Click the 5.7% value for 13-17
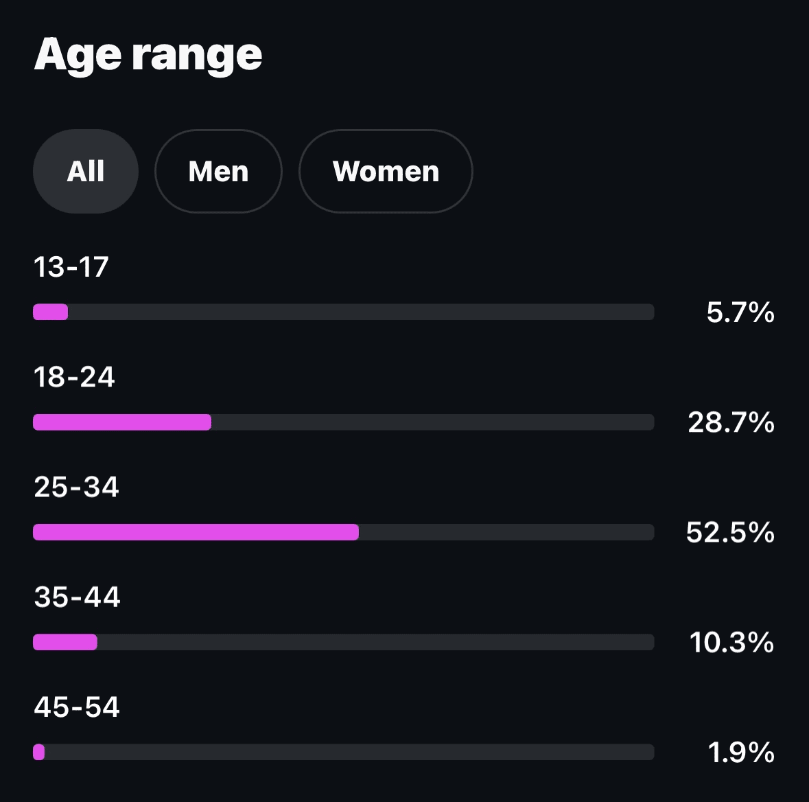 (x=740, y=312)
